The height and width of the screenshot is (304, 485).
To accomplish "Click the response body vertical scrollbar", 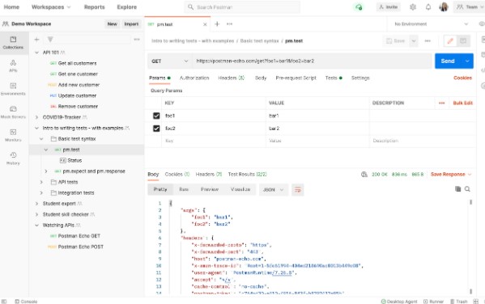I will pyautogui.click(x=470, y=247).
